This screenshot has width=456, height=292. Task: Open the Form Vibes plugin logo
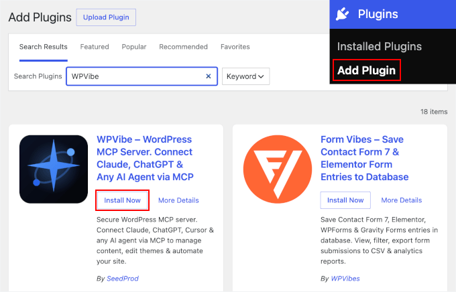(x=278, y=169)
